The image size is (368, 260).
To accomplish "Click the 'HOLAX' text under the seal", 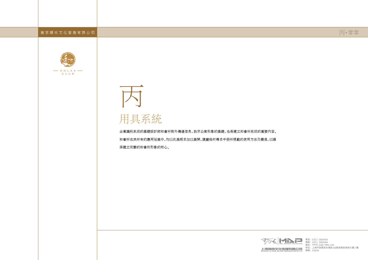I will (x=68, y=71).
